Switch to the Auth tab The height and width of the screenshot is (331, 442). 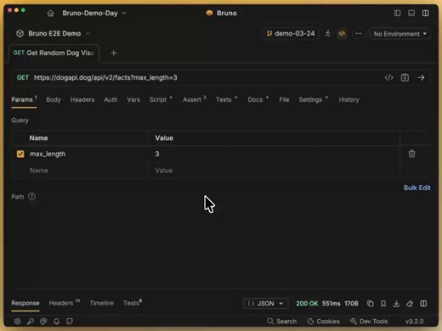[x=110, y=99]
